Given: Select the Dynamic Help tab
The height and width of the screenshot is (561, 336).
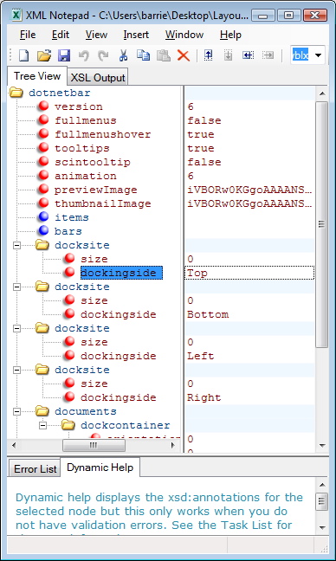Looking at the screenshot, I should click(x=100, y=467).
